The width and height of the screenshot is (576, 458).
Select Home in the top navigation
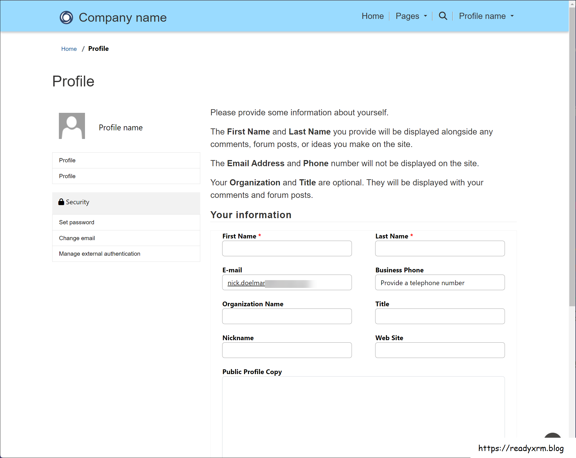373,16
